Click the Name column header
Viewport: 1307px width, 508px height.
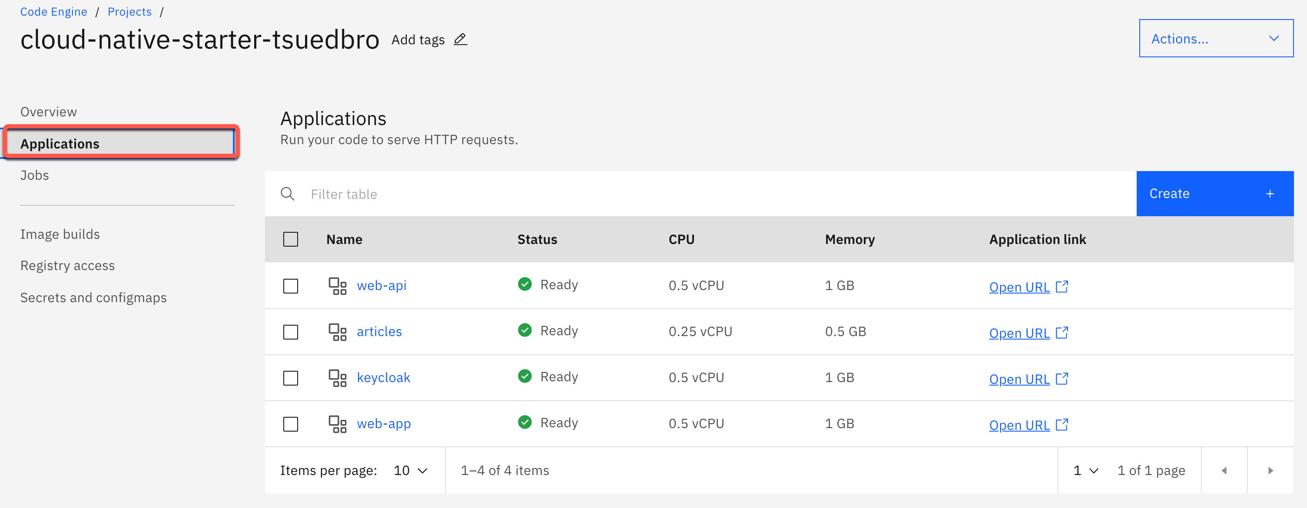click(x=345, y=239)
